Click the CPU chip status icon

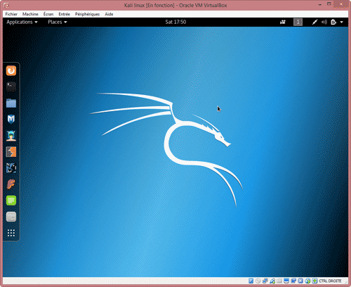(300, 281)
